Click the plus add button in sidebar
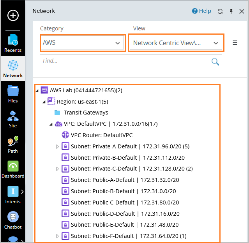The width and height of the screenshot is (249, 243). (13, 15)
